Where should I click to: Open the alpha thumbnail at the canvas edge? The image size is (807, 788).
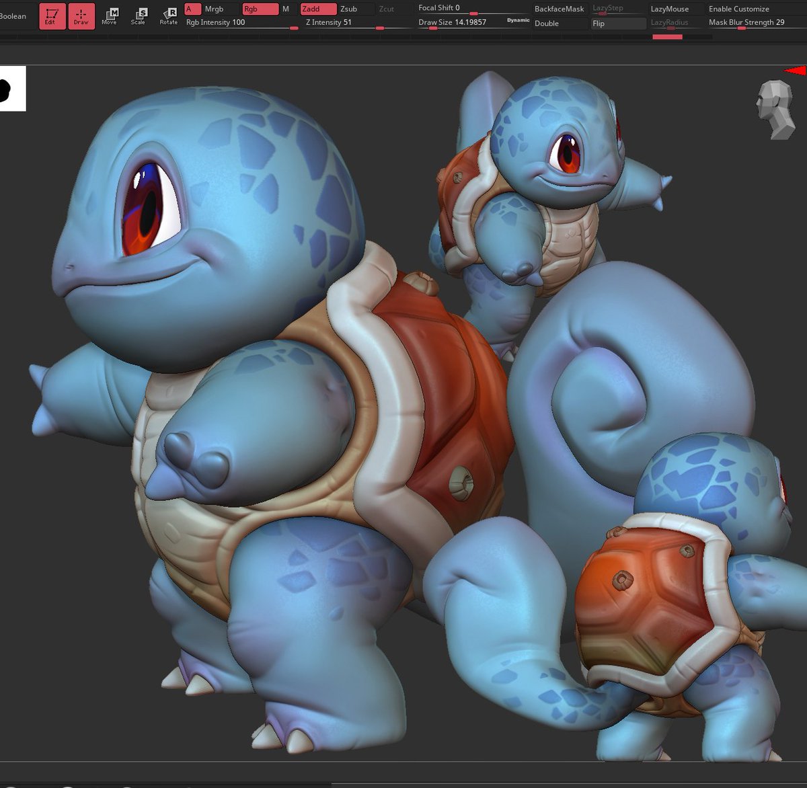(x=12, y=89)
